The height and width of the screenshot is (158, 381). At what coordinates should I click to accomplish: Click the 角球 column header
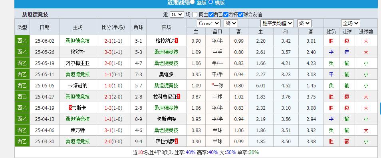pyautogui.click(x=139, y=27)
